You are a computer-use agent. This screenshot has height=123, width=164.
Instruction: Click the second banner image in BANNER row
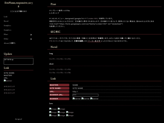tap(86, 99)
